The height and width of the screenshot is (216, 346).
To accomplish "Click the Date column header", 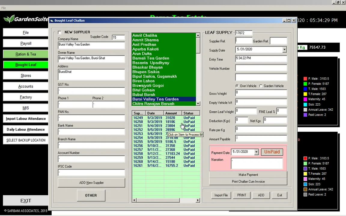I will pos(155,113).
